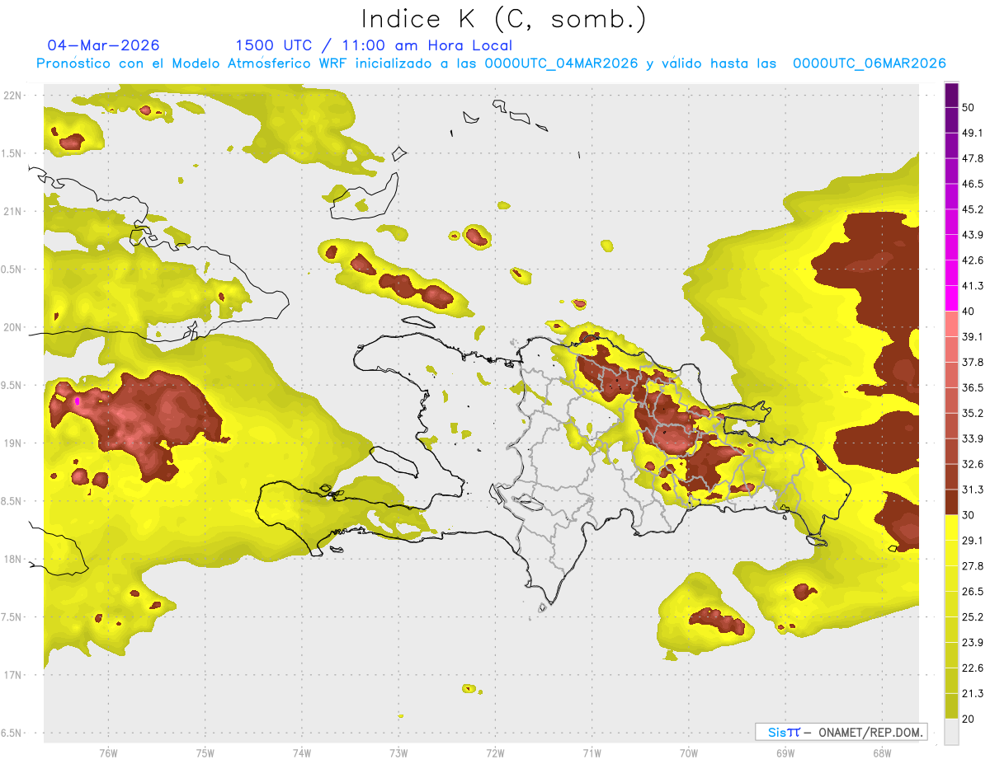Click the "22N" latitude label
Image resolution: width=990 pixels, height=764 pixels.
(12, 96)
